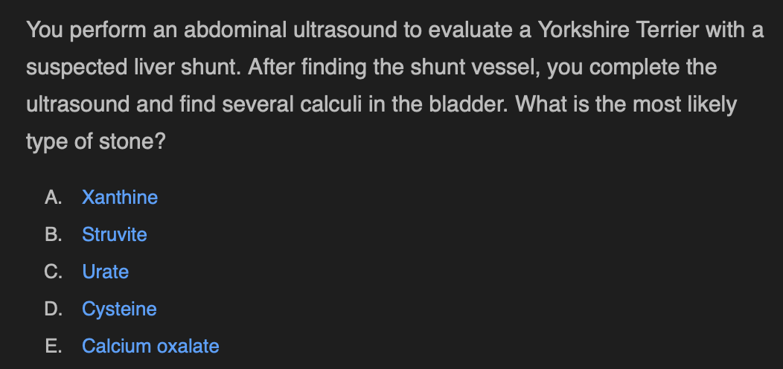Click the letter E. option marker
The height and width of the screenshot is (369, 783).
tap(54, 346)
